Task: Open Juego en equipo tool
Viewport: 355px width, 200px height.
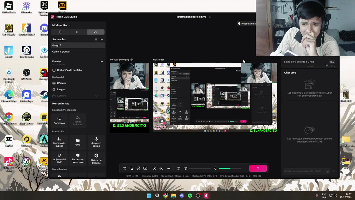Action: tap(96, 142)
